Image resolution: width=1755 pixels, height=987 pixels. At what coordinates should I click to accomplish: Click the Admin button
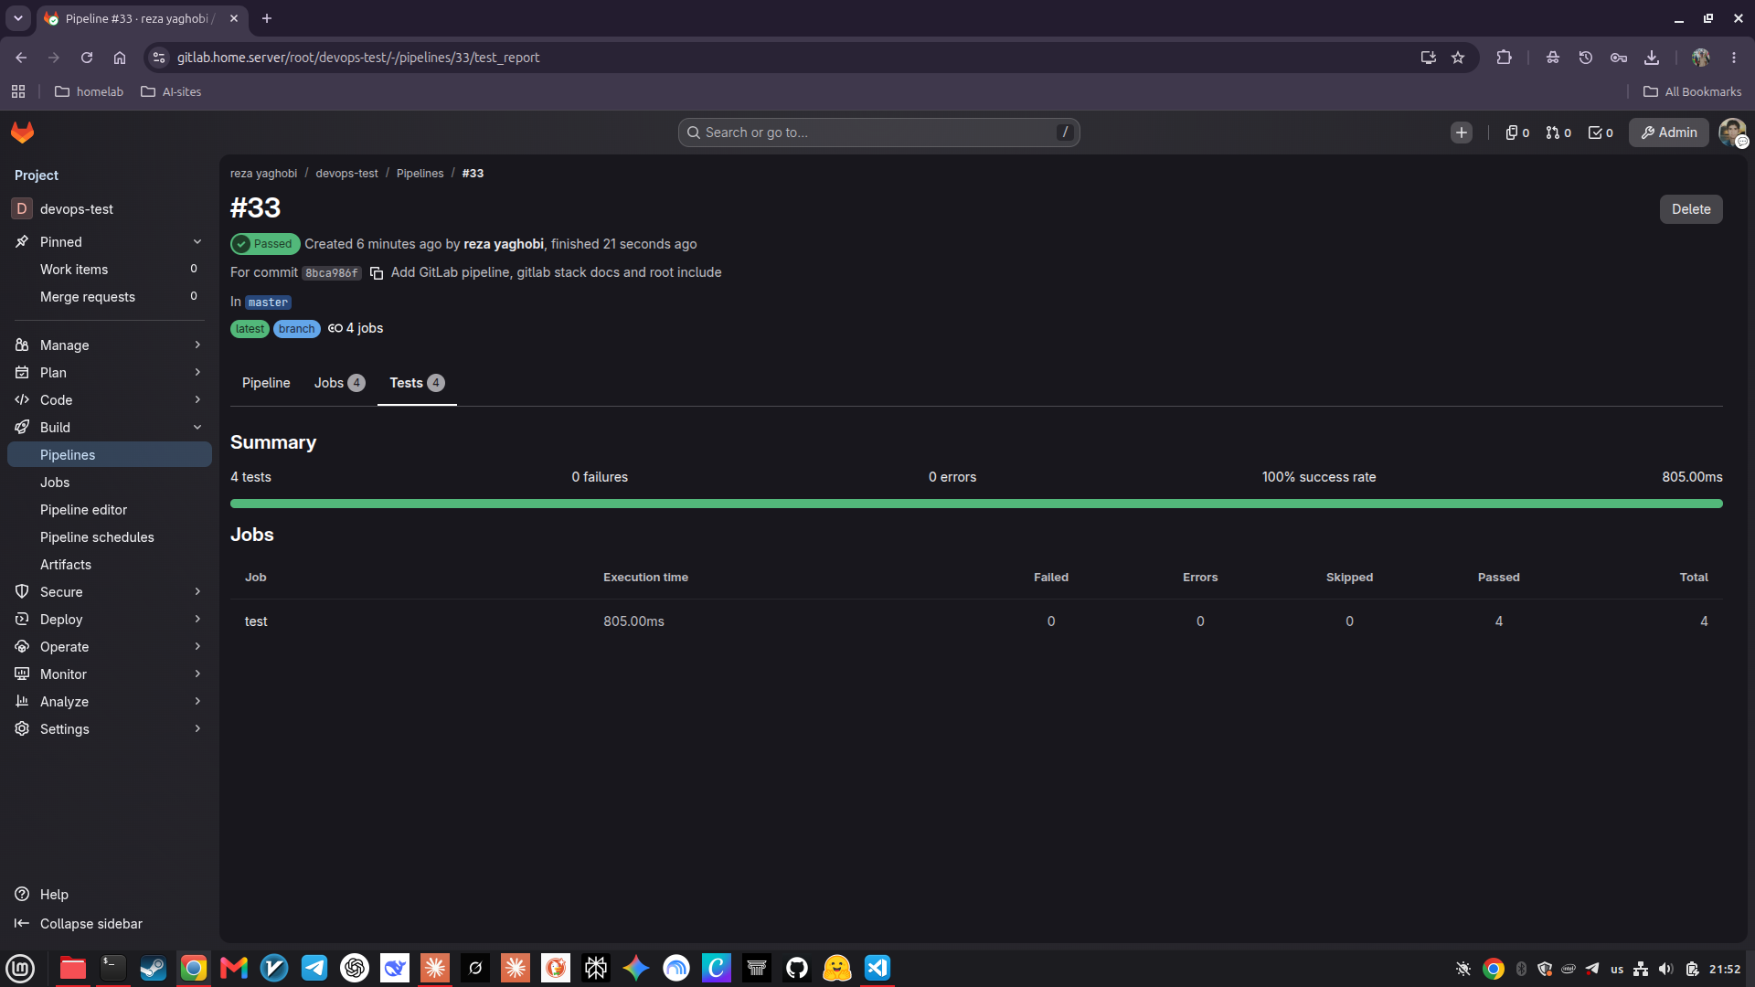point(1669,133)
